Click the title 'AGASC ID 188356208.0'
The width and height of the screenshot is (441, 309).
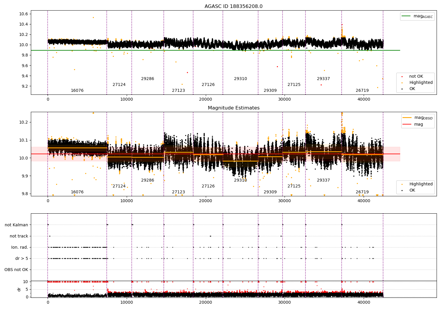233,6
